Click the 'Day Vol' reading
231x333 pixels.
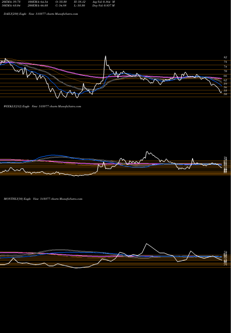pyautogui.click(x=103, y=6)
